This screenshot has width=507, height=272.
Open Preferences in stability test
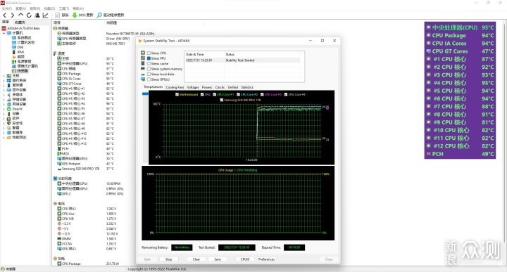pos(266,259)
